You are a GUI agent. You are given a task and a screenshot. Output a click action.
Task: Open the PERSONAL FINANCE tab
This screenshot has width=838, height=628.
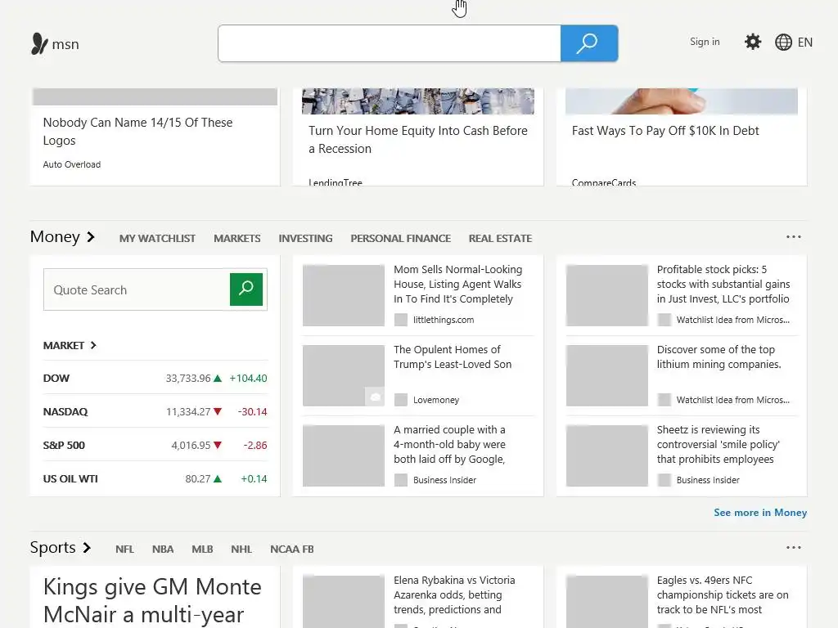[x=400, y=238]
